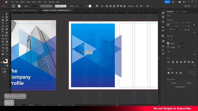Open stroke weight dropdown in Properties panel

[x=185, y=43]
